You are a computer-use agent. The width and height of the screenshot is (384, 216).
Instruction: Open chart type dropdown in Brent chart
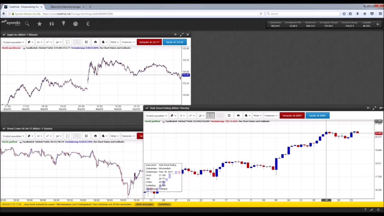(x=30, y=136)
